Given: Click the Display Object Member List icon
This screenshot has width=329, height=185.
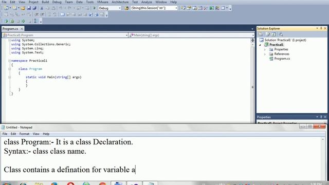Looking at the screenshot, I should tap(6, 14).
